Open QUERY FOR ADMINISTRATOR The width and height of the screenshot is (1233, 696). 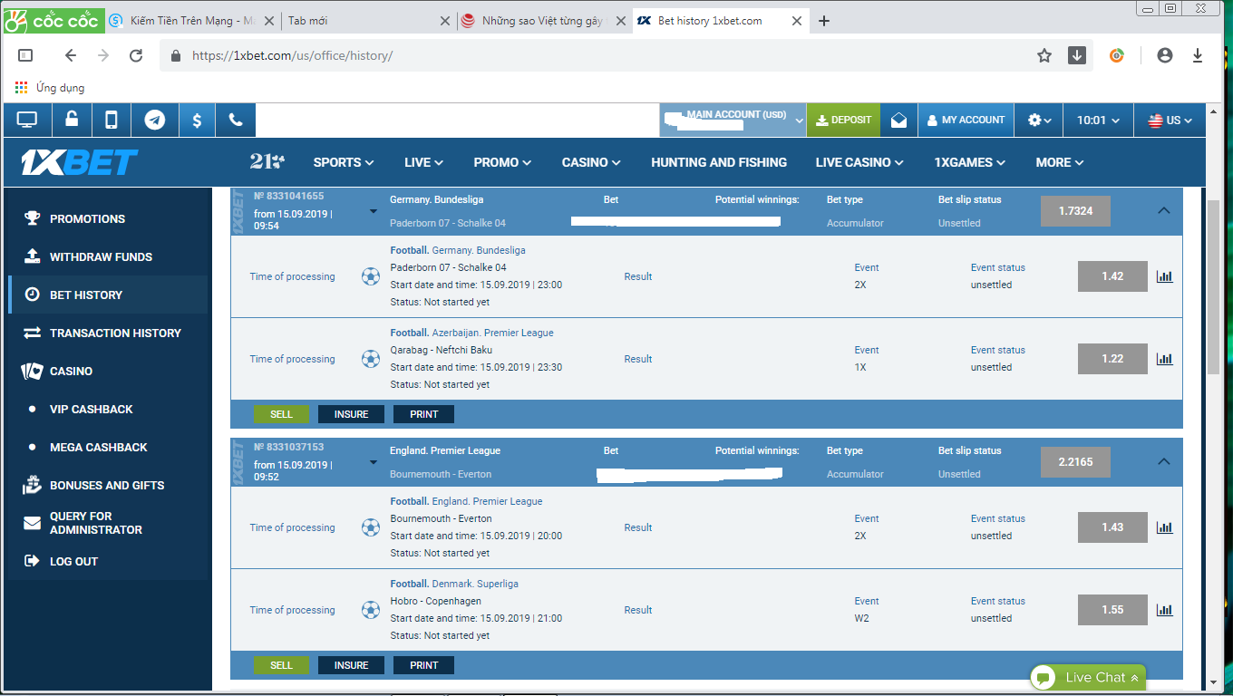[108, 523]
